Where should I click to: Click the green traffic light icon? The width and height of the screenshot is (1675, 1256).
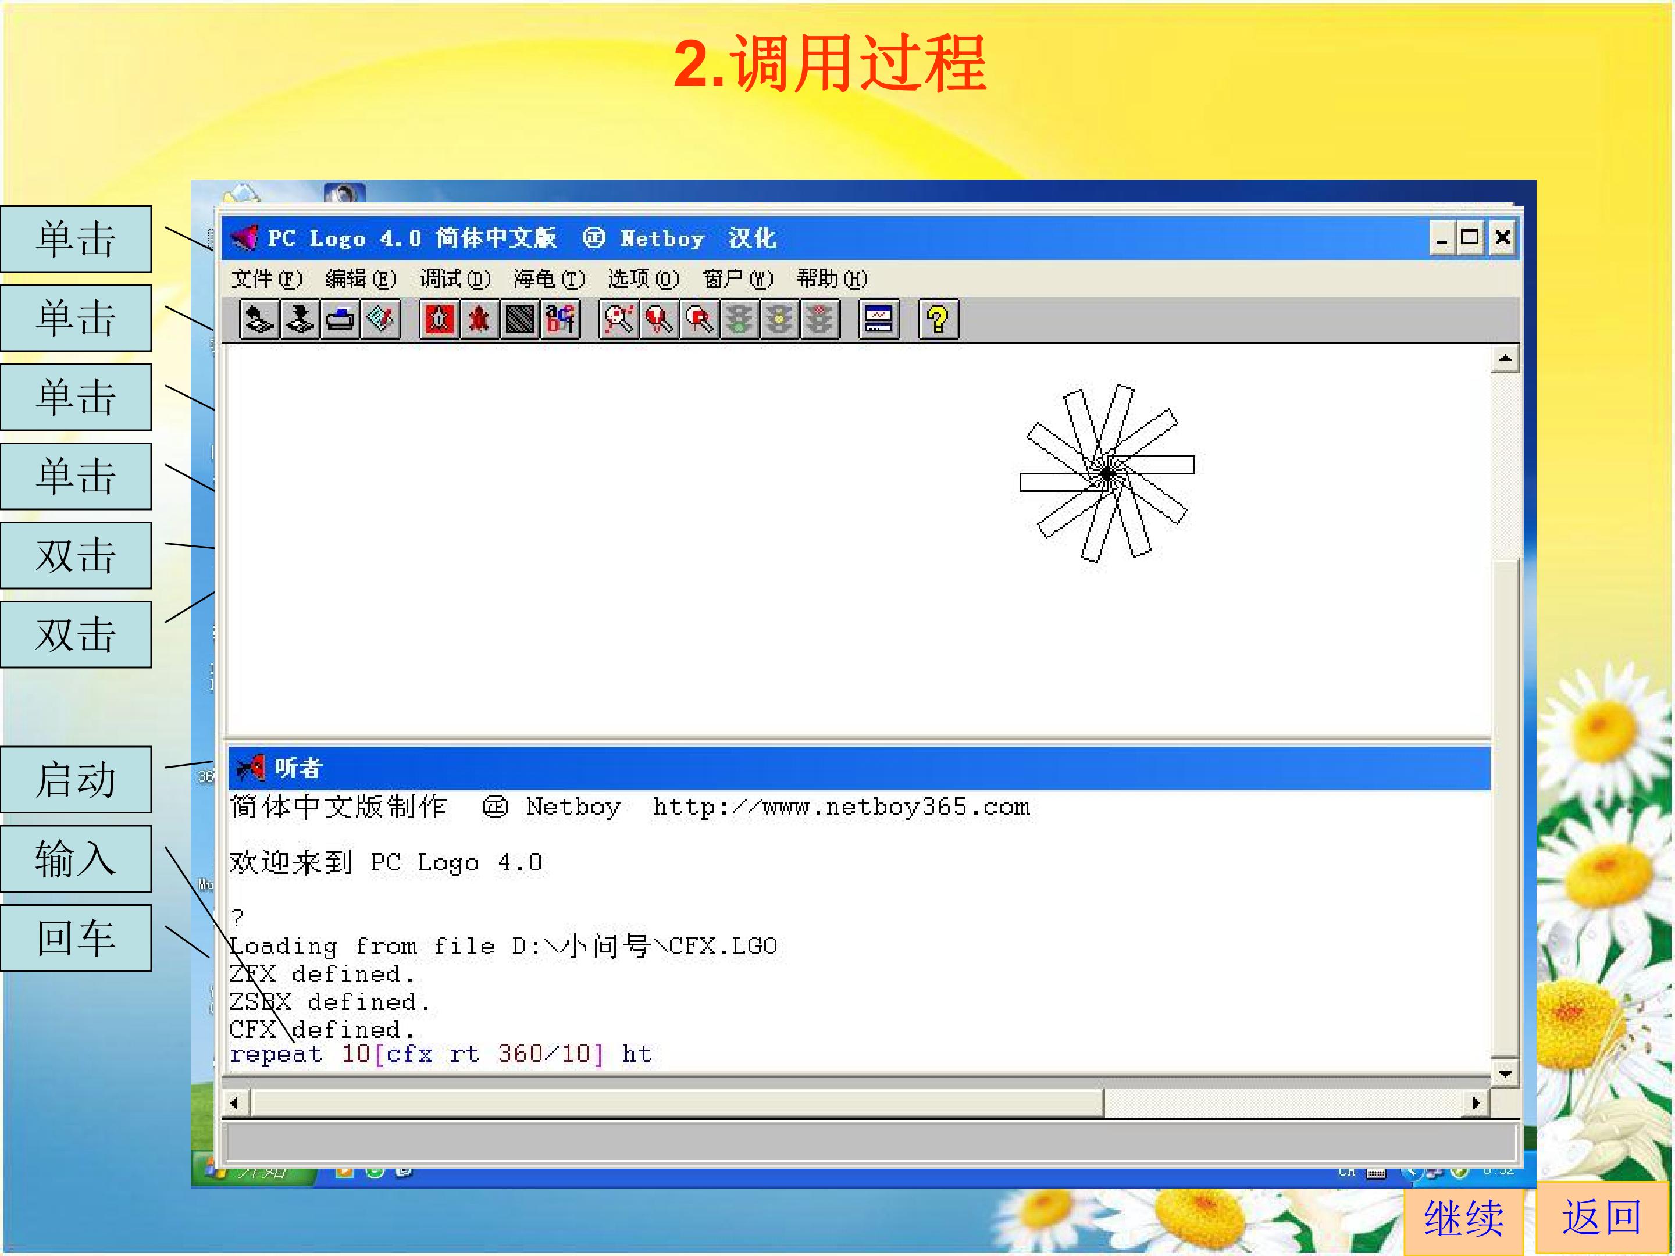click(x=739, y=319)
